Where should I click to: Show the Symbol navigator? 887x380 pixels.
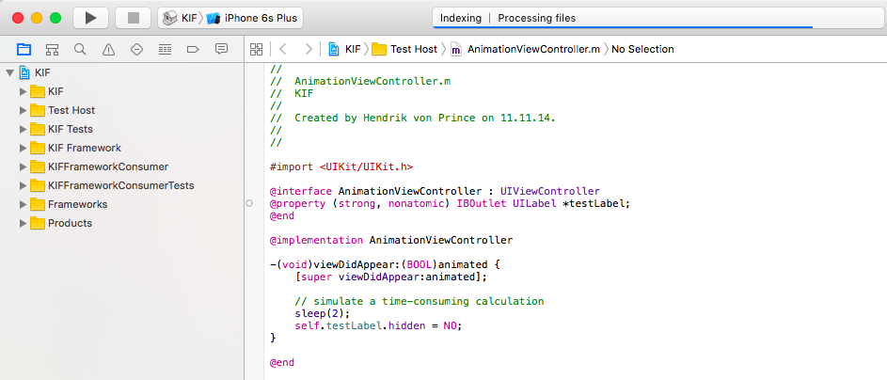pos(52,49)
